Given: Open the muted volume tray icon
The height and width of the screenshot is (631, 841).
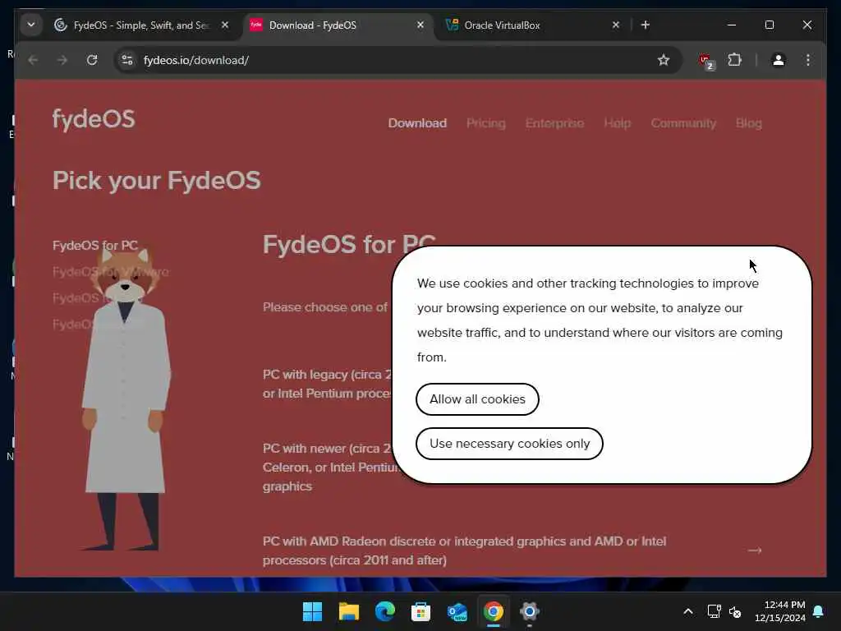Looking at the screenshot, I should [735, 611].
